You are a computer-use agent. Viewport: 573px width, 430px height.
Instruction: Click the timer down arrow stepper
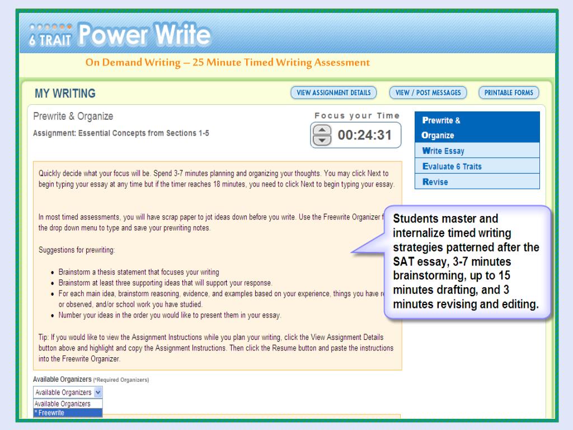pos(322,141)
